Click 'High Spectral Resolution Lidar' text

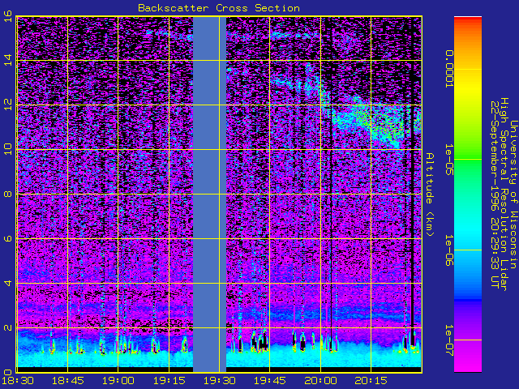504,194
